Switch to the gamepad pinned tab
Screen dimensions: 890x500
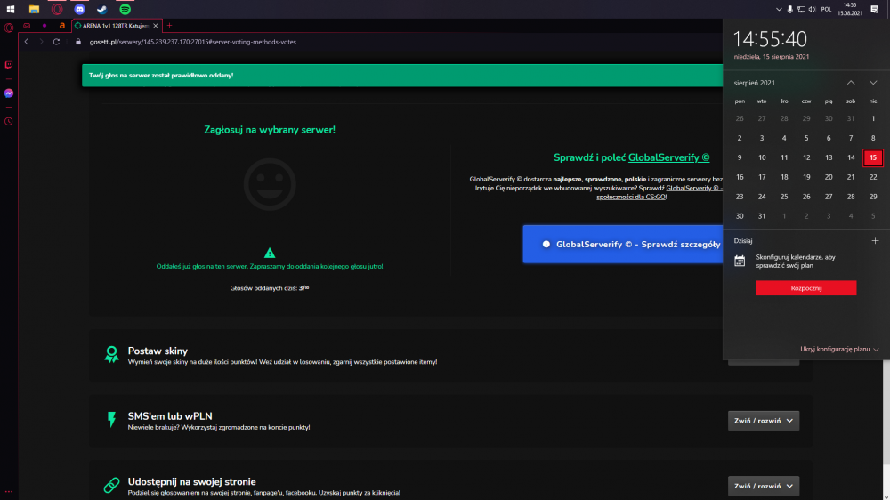point(27,26)
